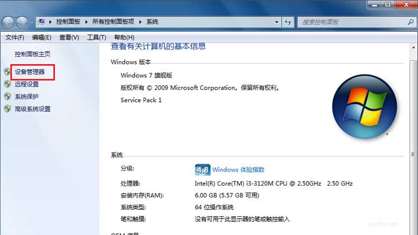Open the address bar history dropdown
Image resolution: width=418 pixels, height=235 pixels.
pos(277,22)
